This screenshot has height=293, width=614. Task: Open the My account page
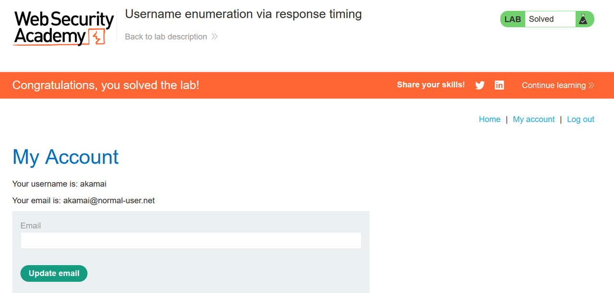click(x=533, y=119)
